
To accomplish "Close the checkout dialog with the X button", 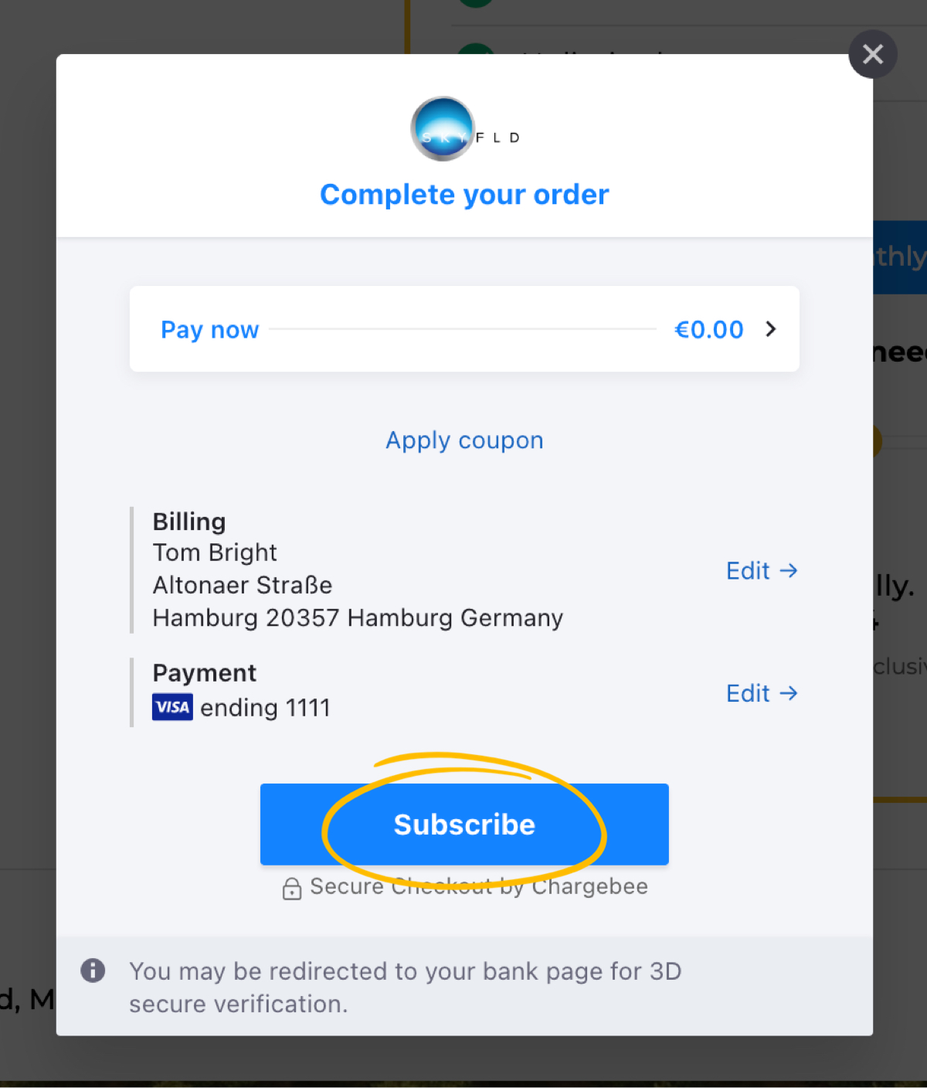I will click(x=872, y=54).
